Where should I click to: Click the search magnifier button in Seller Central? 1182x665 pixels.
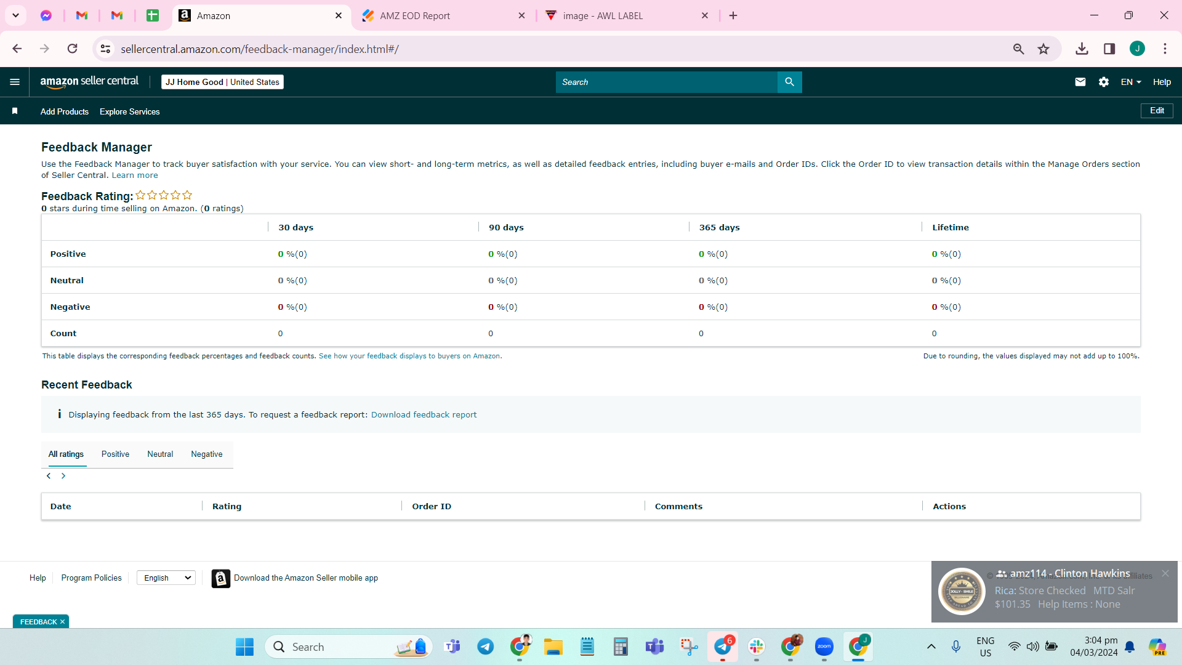789,82
